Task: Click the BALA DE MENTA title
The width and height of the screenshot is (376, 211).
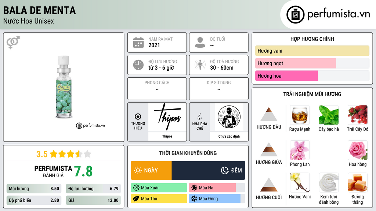Action: (x=40, y=10)
